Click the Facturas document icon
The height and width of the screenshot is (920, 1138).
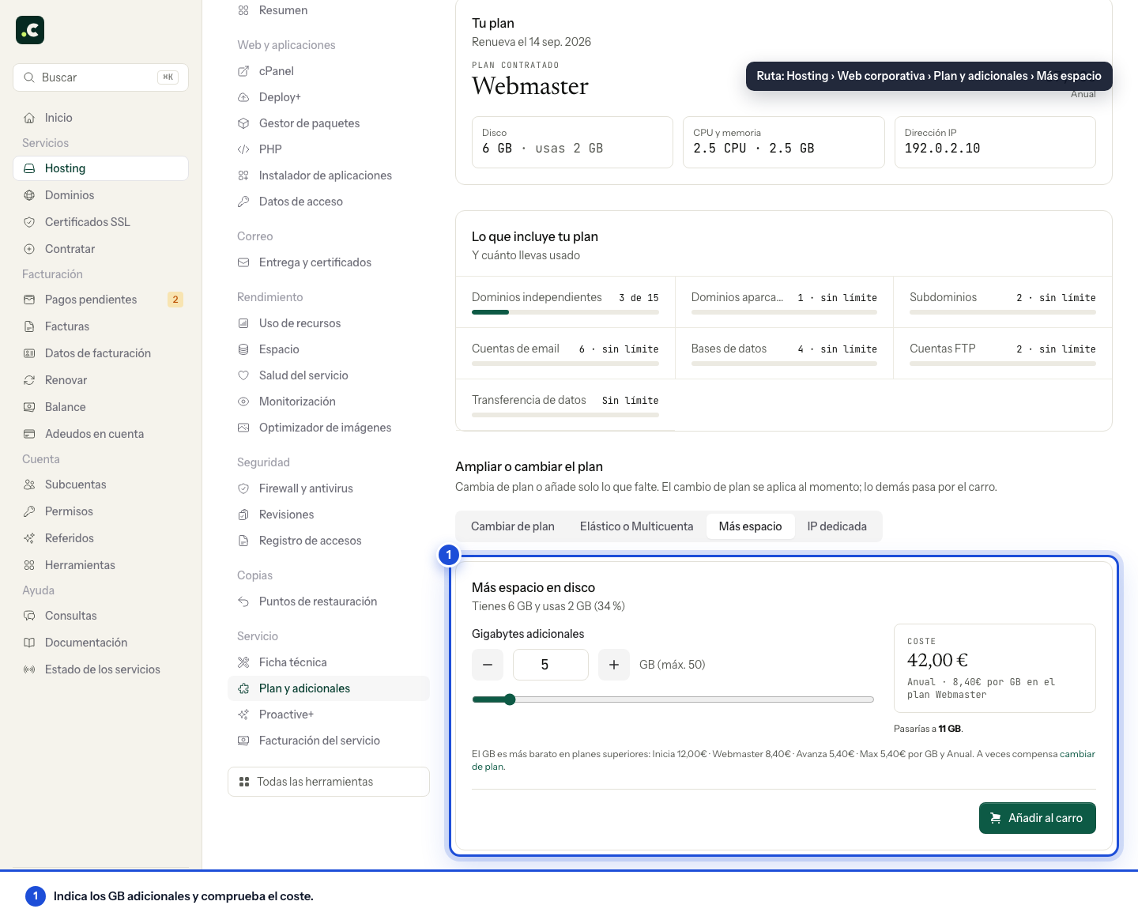[x=29, y=326]
